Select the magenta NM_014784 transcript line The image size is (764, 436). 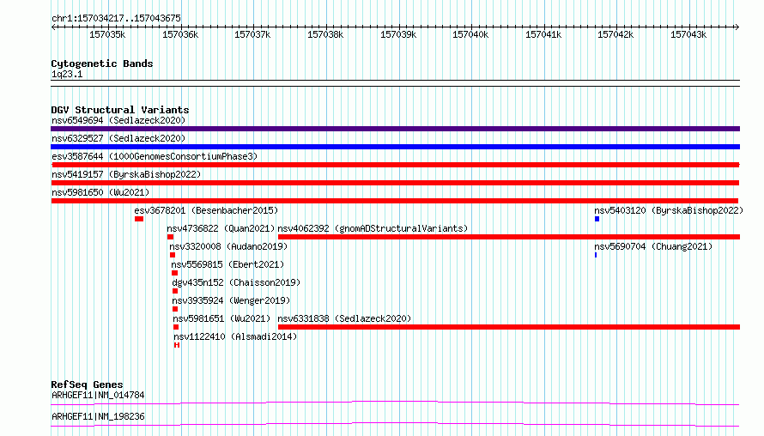395,403
